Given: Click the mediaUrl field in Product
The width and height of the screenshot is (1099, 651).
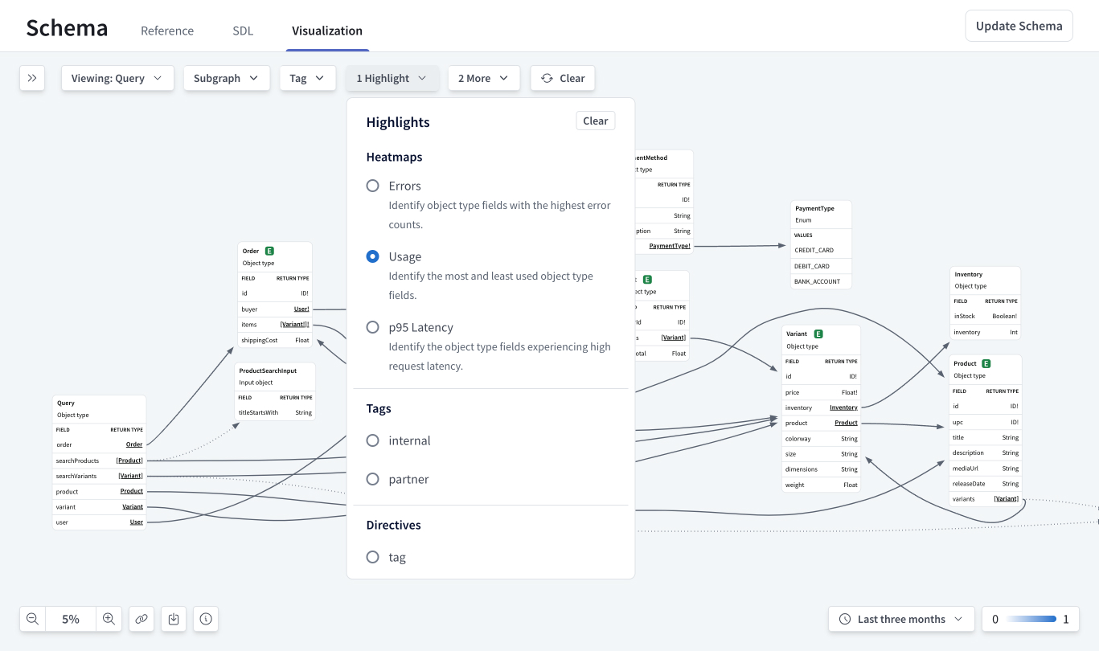Looking at the screenshot, I should click(985, 469).
